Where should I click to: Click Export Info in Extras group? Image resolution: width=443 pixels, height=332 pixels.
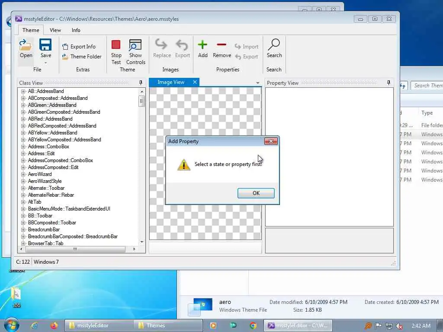pos(79,47)
